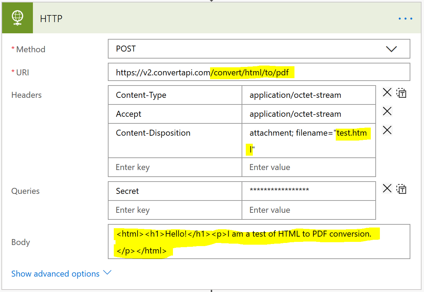The height and width of the screenshot is (292, 424).
Task: Click the Enter key field under Queries
Action: coord(158,210)
